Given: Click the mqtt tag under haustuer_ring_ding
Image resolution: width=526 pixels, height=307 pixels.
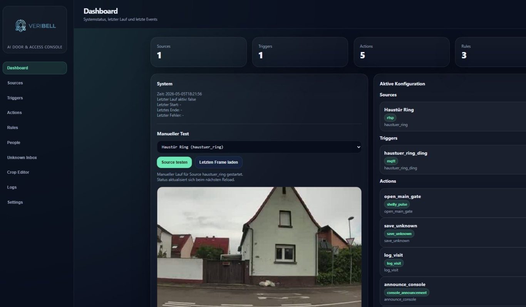Looking at the screenshot, I should (391, 161).
